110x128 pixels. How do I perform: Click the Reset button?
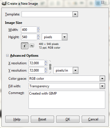42,119
